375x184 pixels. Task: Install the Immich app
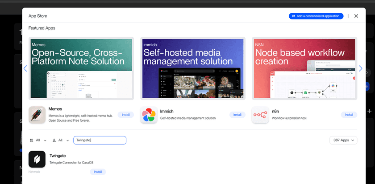point(237,115)
